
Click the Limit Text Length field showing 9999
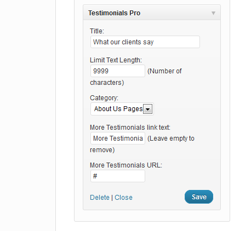click(x=118, y=71)
